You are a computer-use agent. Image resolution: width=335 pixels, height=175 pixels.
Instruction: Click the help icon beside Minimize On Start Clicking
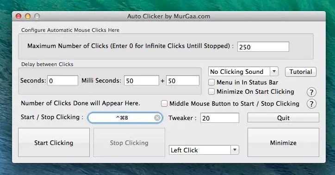(x=311, y=92)
